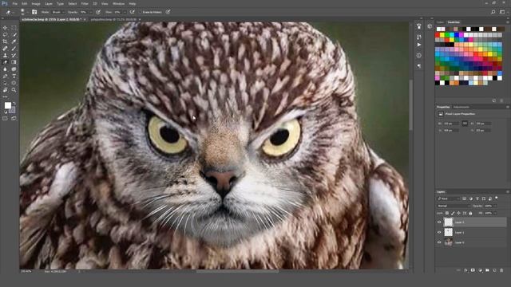Select the Blur tool
This screenshot has height=287, width=511.
point(6,69)
